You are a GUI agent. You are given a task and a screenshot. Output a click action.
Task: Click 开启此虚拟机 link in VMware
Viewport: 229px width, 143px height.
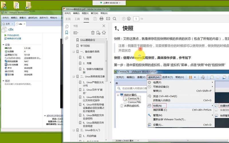tap(13, 35)
